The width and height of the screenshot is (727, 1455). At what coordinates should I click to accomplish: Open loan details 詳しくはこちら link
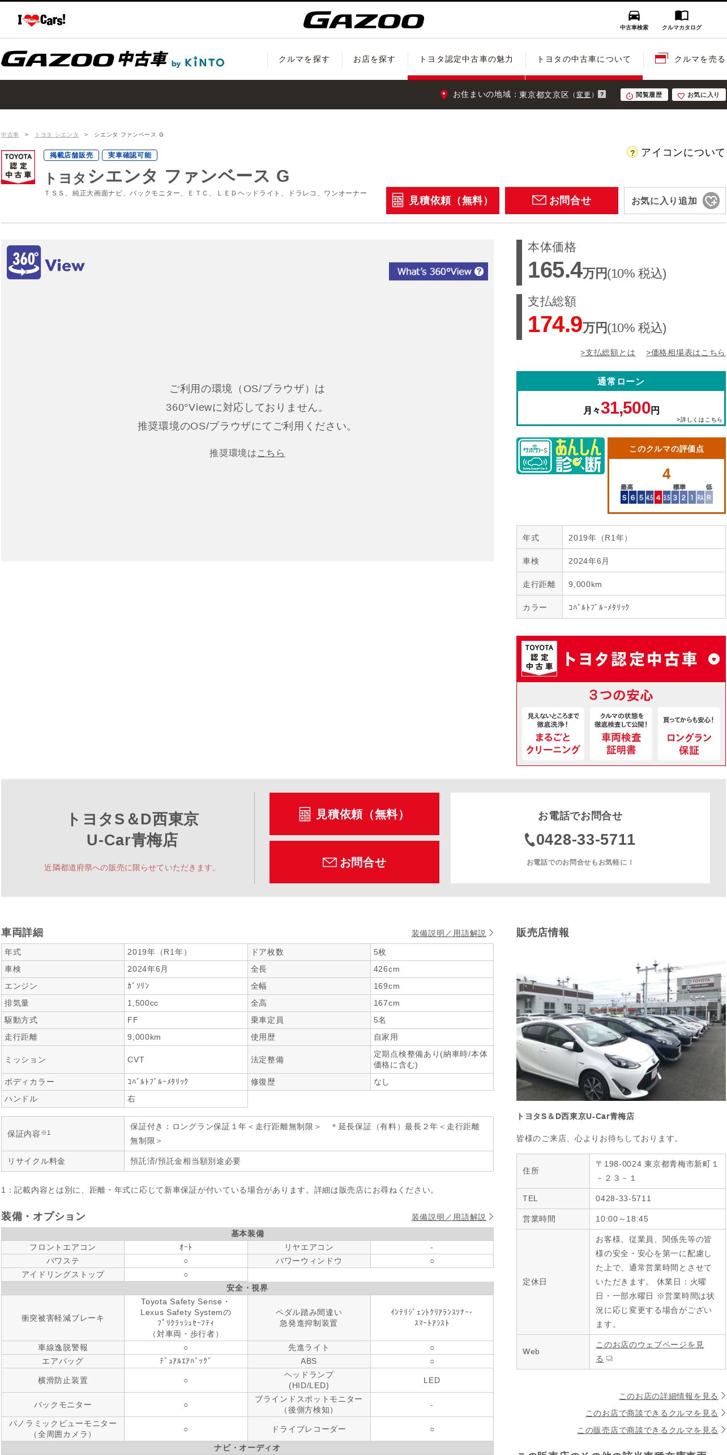coord(699,420)
